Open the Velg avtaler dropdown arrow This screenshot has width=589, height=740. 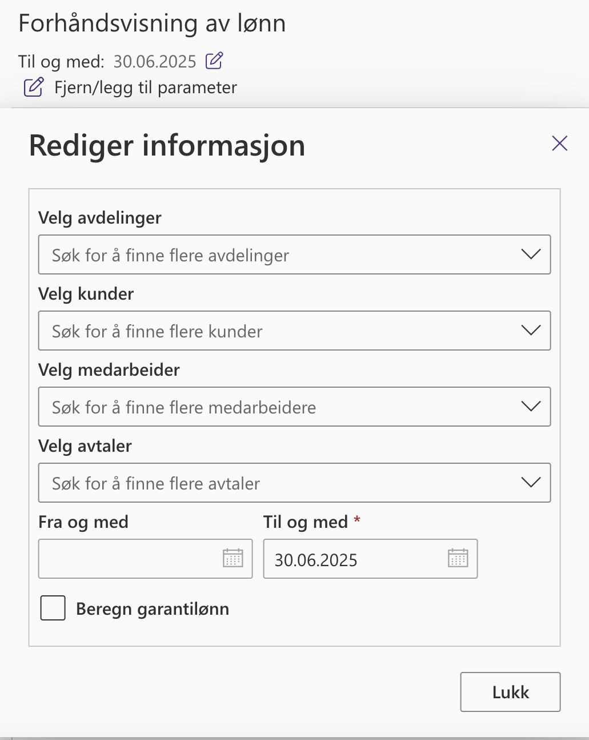[531, 483]
